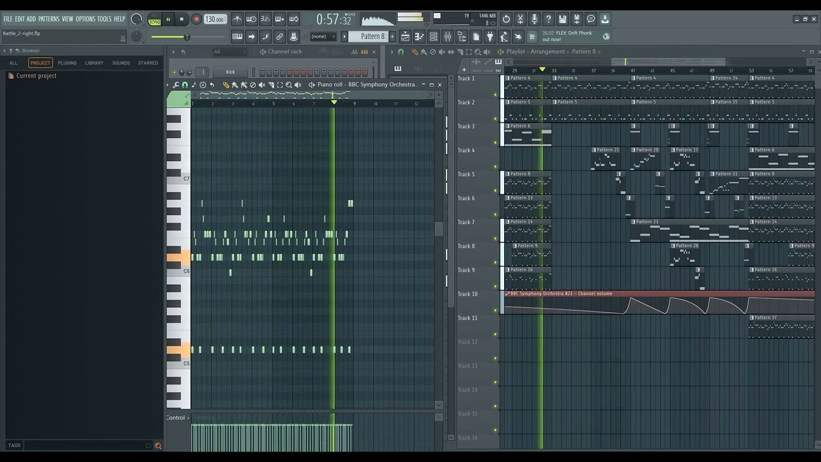
Task: Toggle Track 4 mute green light in Playlist
Action: click(x=495, y=167)
